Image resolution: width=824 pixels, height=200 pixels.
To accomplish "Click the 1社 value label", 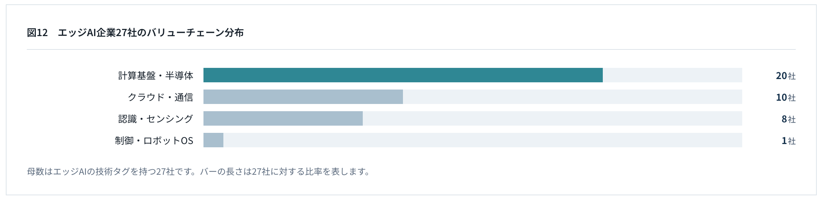I will coord(789,140).
